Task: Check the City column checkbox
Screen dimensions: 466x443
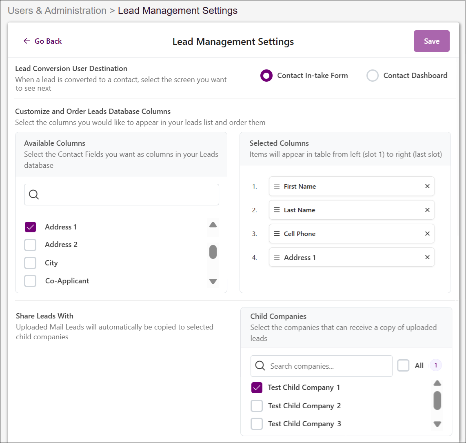Action: pyautogui.click(x=30, y=263)
